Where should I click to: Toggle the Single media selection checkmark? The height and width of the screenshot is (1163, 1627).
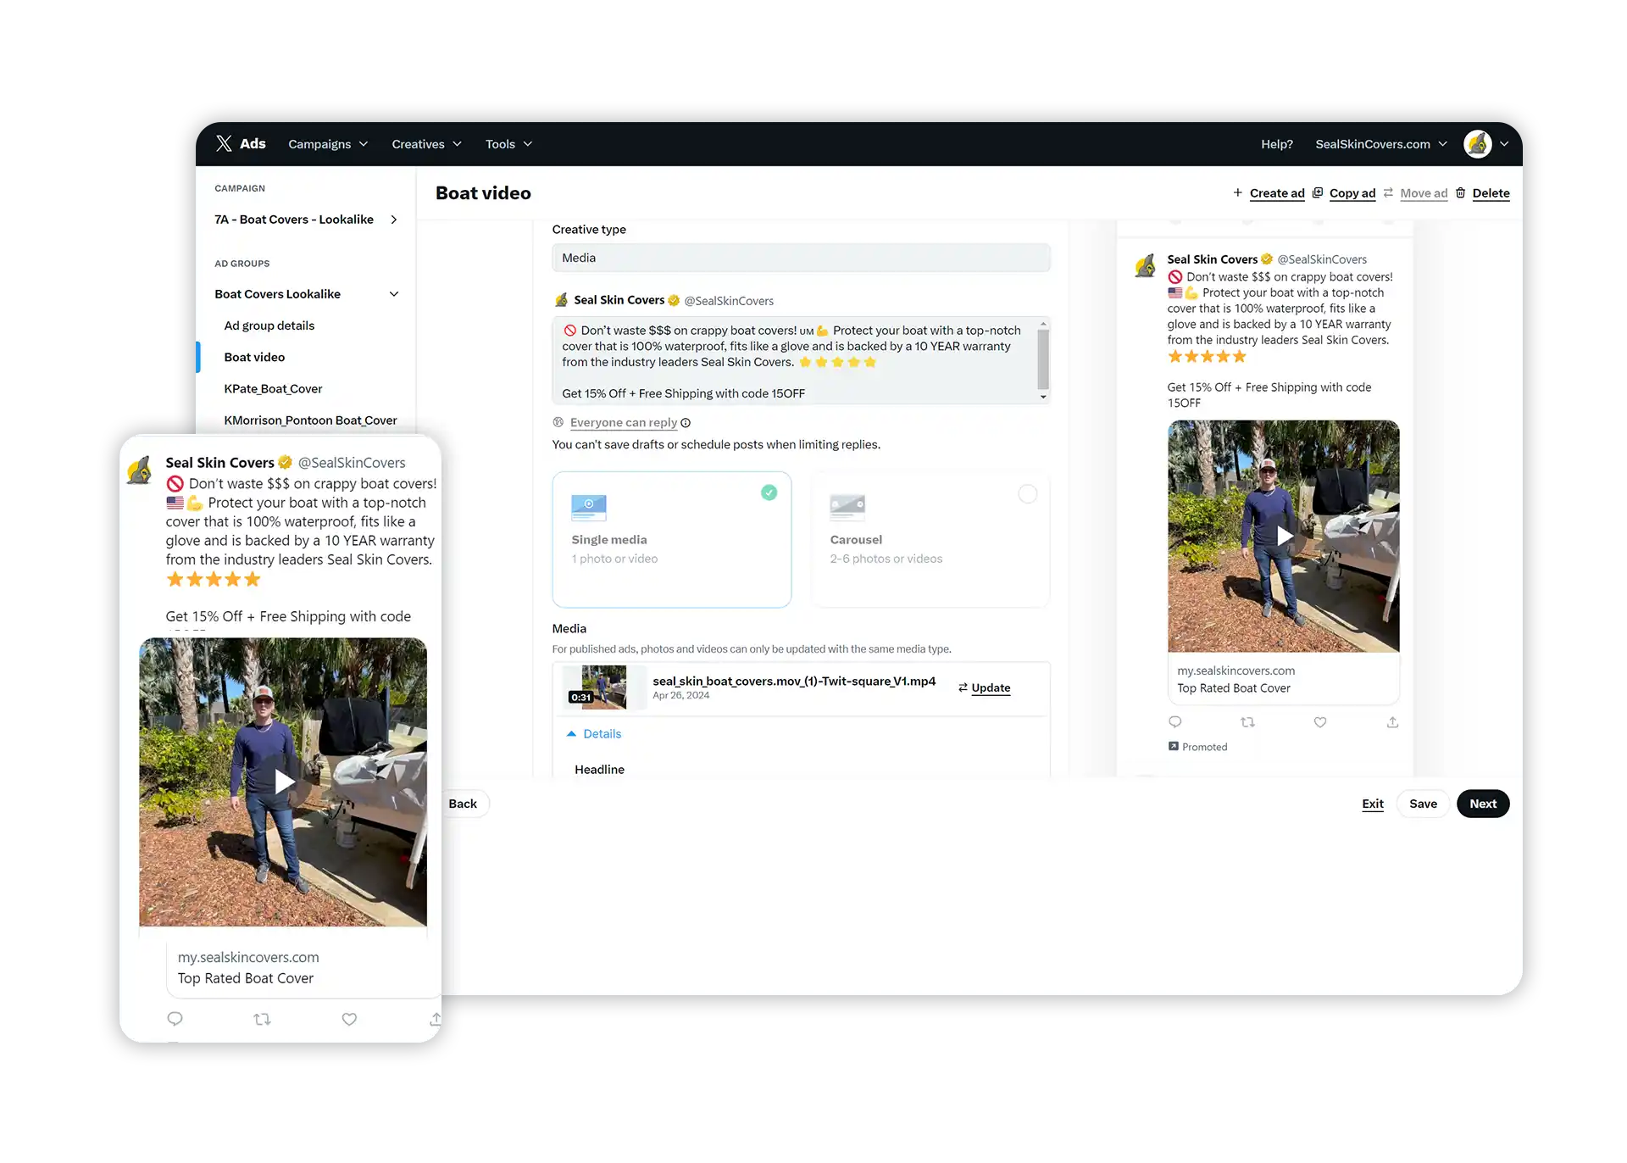[x=769, y=492]
